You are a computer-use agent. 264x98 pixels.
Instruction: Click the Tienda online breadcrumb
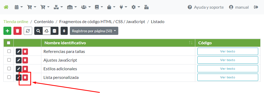point(16,21)
